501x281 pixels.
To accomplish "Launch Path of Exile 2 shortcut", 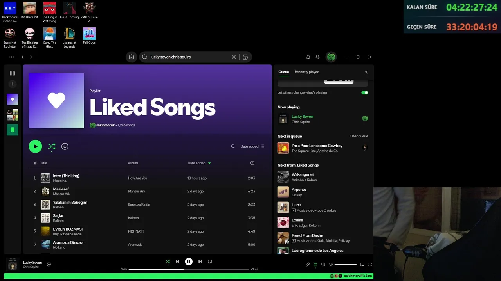I will pyautogui.click(x=89, y=12).
